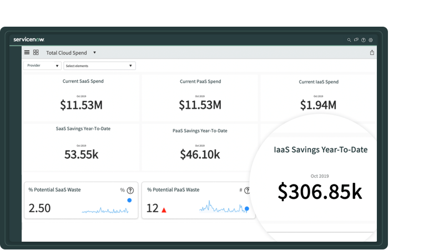
Task: Click the ServiceNow logo
Action: click(x=29, y=39)
